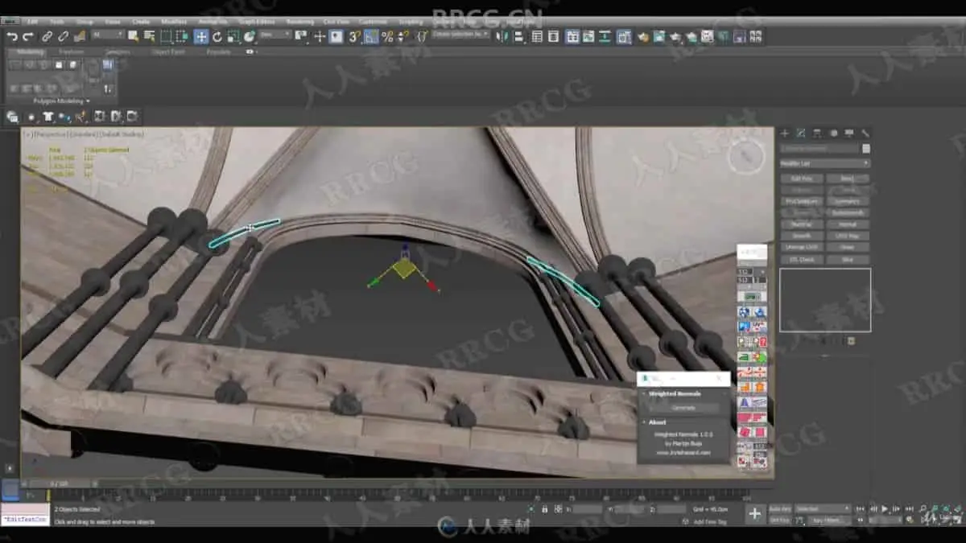Open the Layer Explorer icon
Viewport: 966px width, 543px height.
[554, 36]
